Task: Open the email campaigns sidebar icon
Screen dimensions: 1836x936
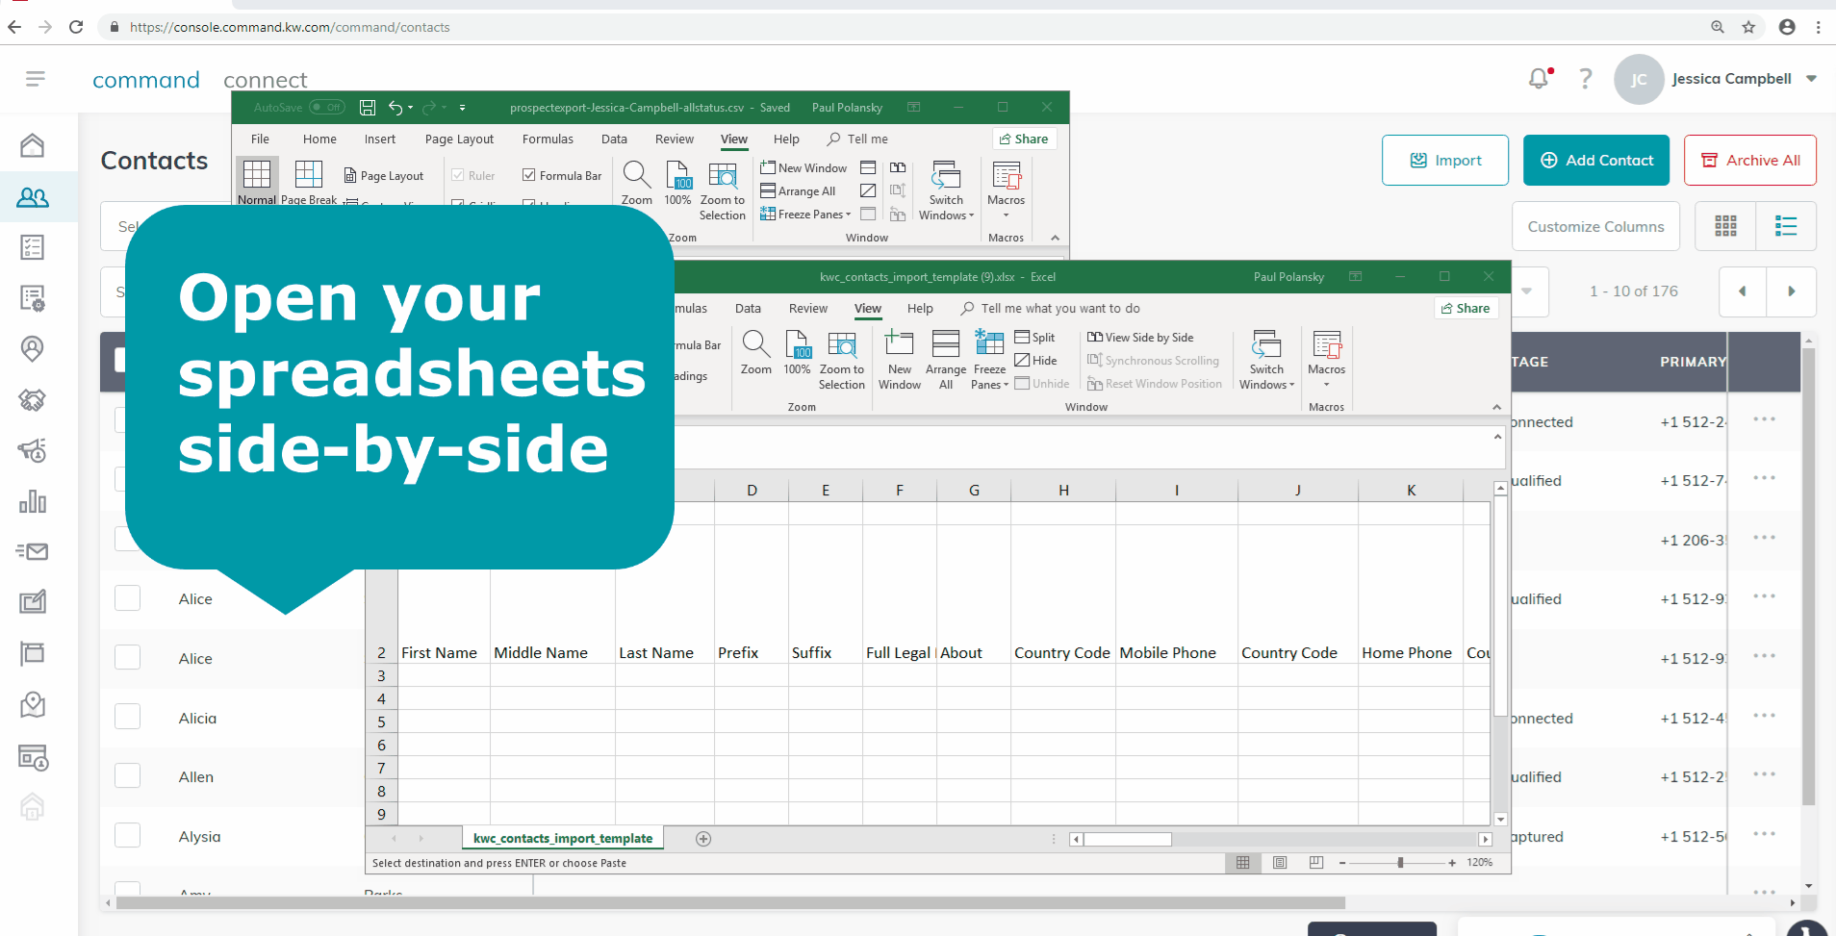Action: coord(33,551)
